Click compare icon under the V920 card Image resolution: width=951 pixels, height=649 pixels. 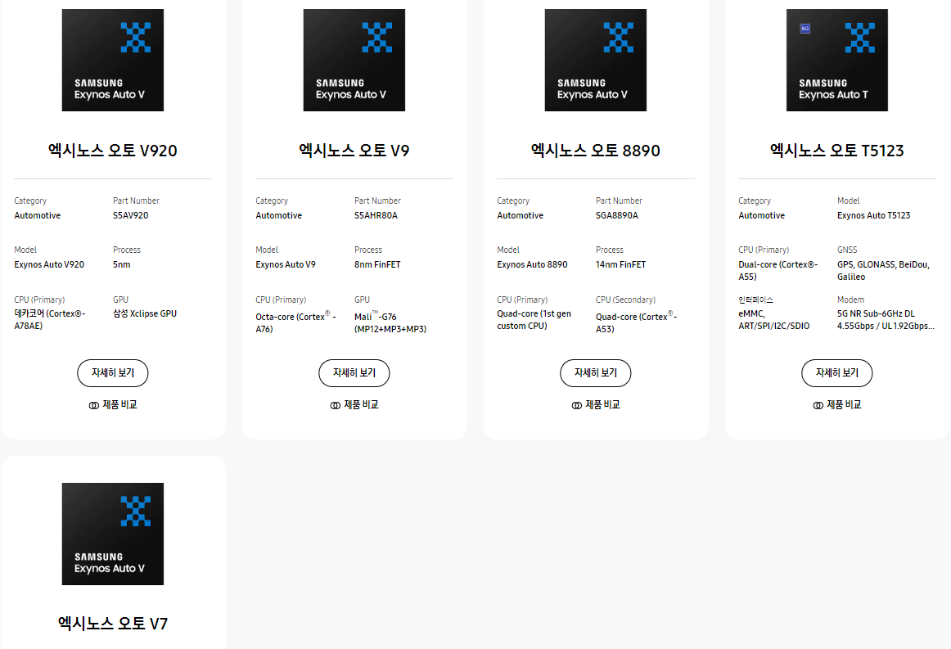point(94,405)
